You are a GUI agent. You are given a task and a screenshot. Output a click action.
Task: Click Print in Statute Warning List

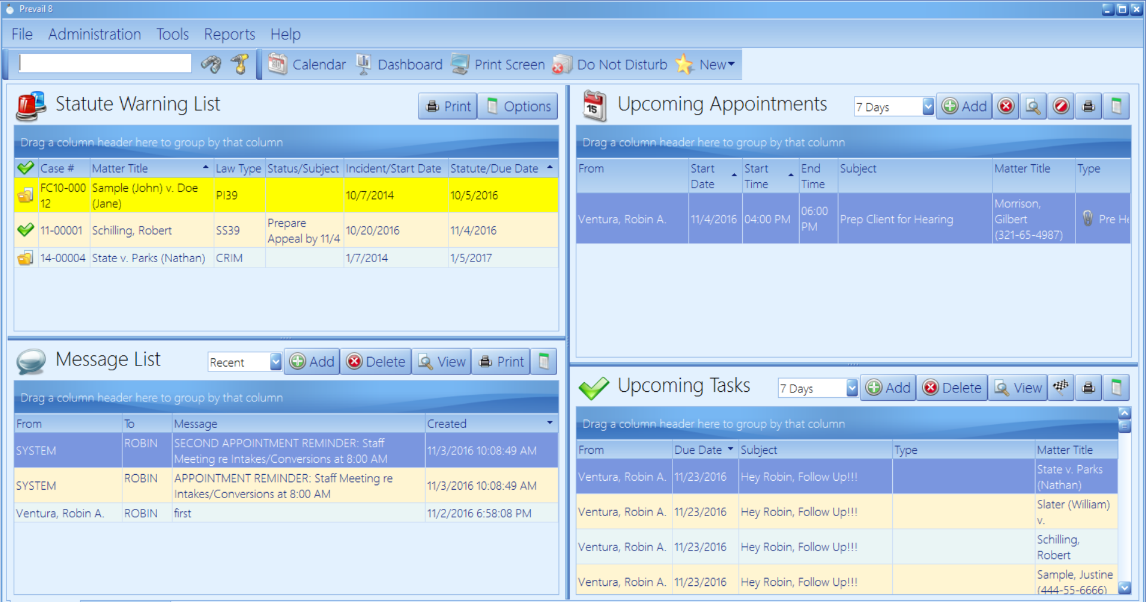pyautogui.click(x=448, y=106)
